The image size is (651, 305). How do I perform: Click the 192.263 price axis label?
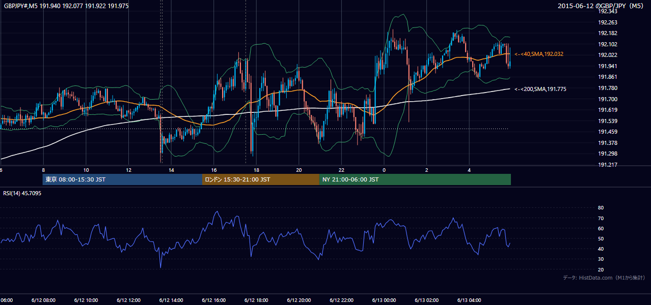(x=607, y=22)
